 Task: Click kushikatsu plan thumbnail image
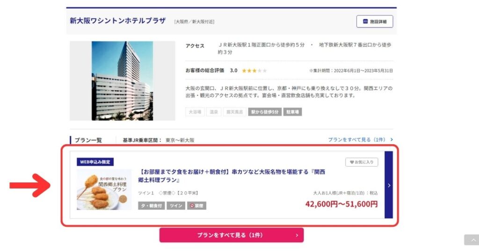(104, 189)
